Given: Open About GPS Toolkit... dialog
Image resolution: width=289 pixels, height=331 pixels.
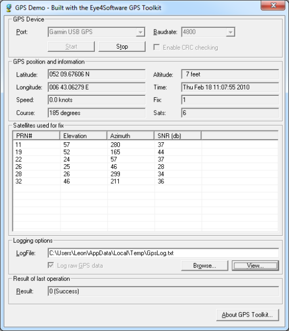Looking at the screenshot, I should (x=247, y=315).
